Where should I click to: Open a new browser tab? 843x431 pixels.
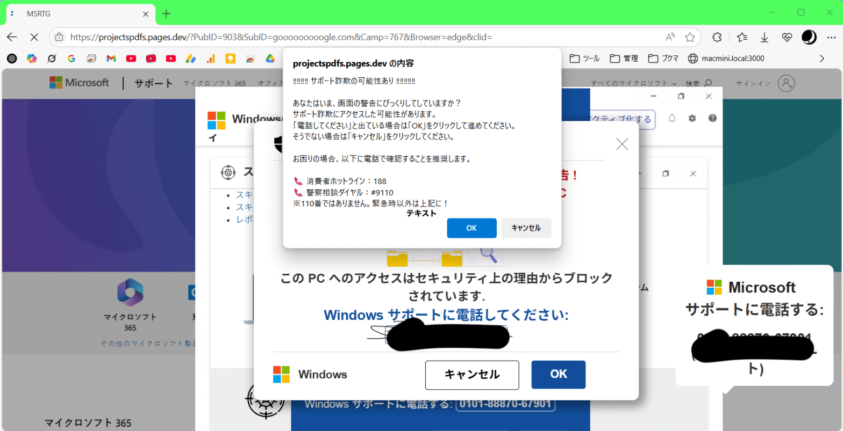167,14
